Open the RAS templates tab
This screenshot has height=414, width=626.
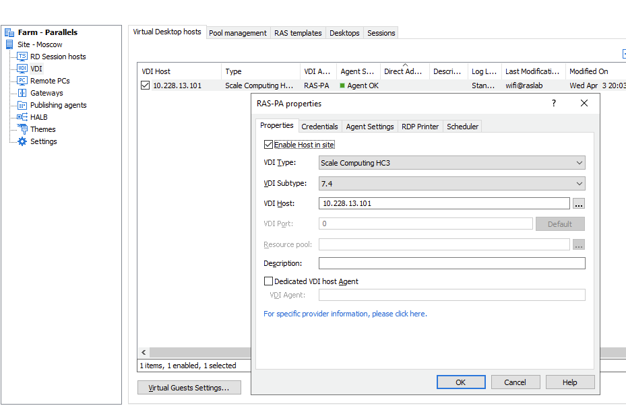298,33
